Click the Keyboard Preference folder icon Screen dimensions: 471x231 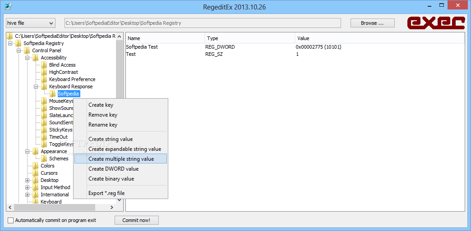[x=44, y=79]
